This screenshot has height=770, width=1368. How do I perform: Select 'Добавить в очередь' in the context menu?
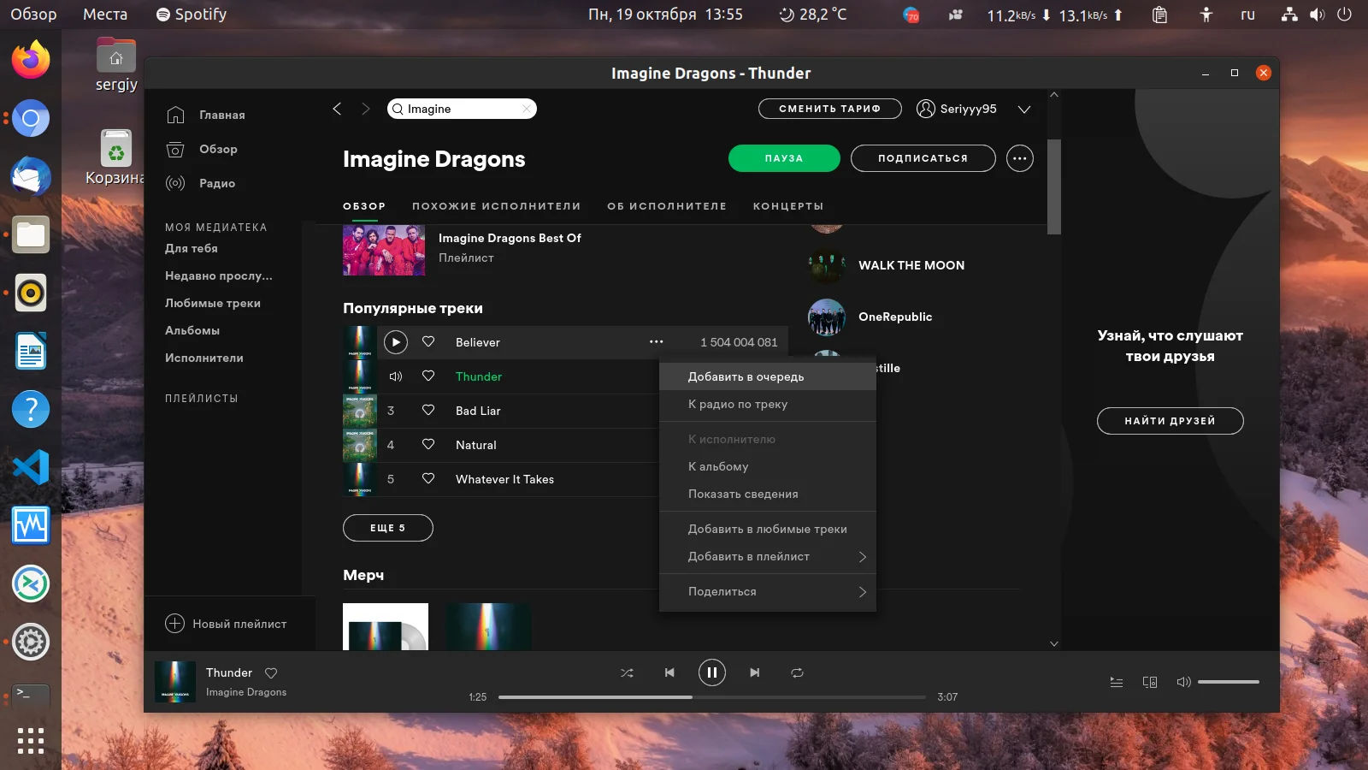click(768, 376)
